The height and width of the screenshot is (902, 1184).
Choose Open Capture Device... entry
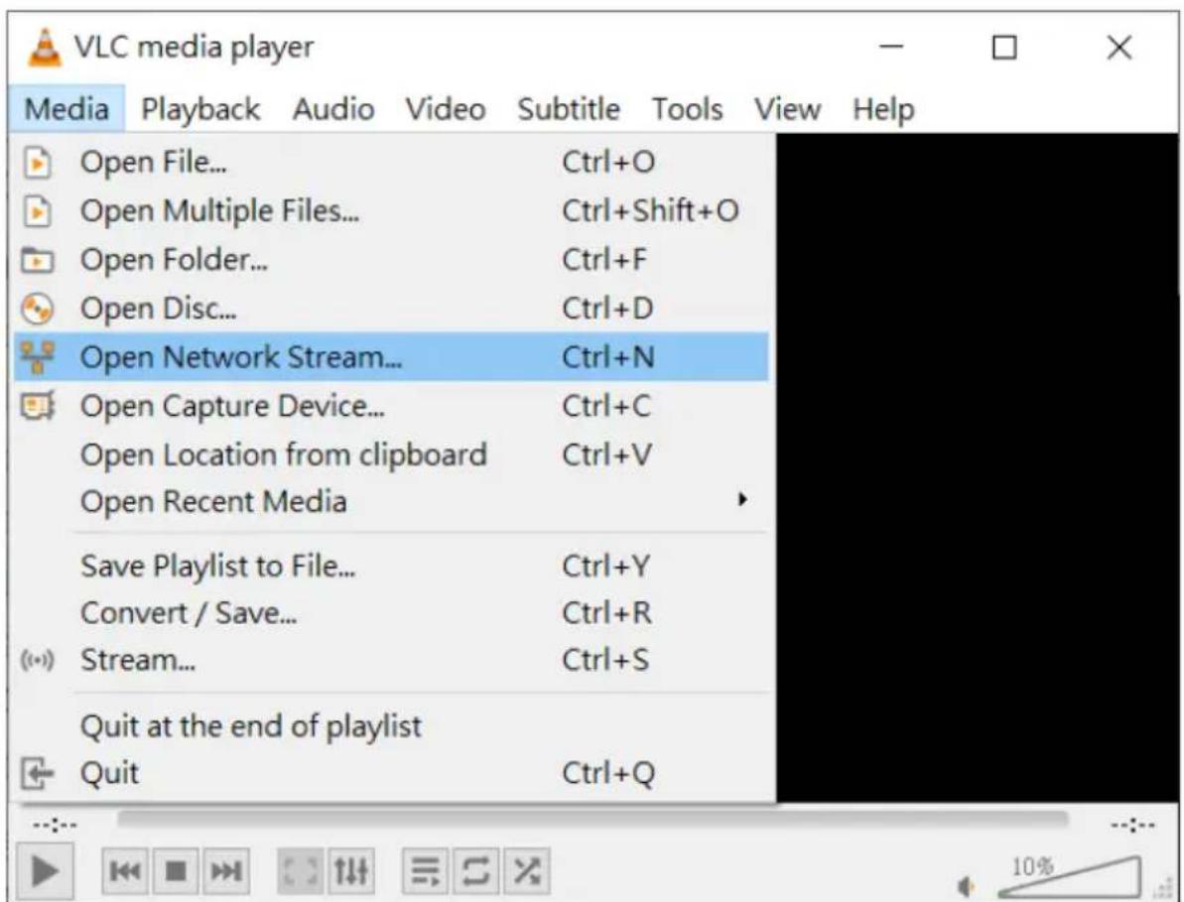tap(391, 406)
